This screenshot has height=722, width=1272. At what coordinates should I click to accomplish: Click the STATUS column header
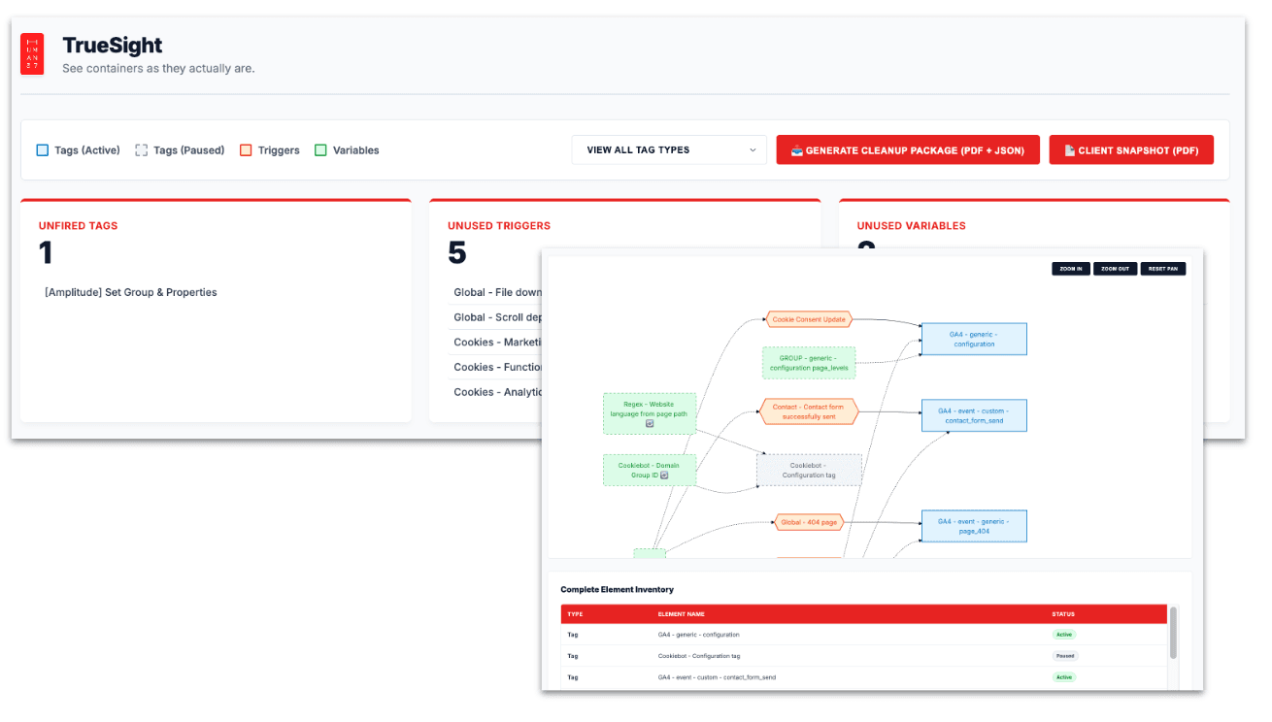point(1063,614)
